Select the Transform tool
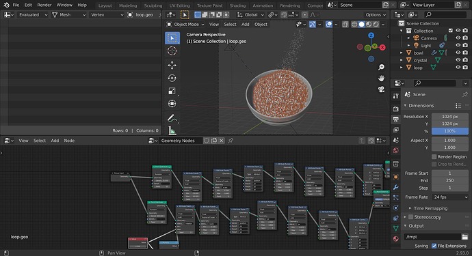Screen dimensions: 472x256 coord(172,104)
